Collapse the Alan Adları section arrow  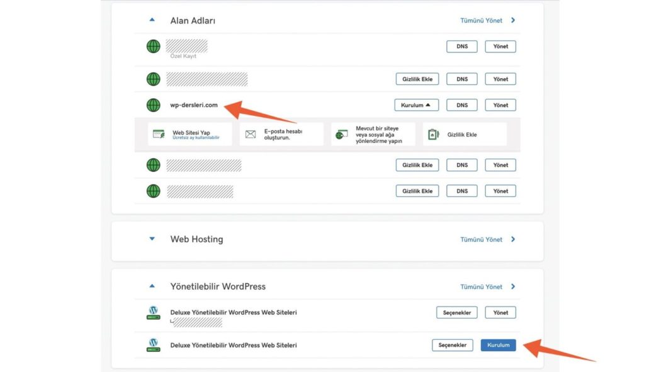click(152, 20)
